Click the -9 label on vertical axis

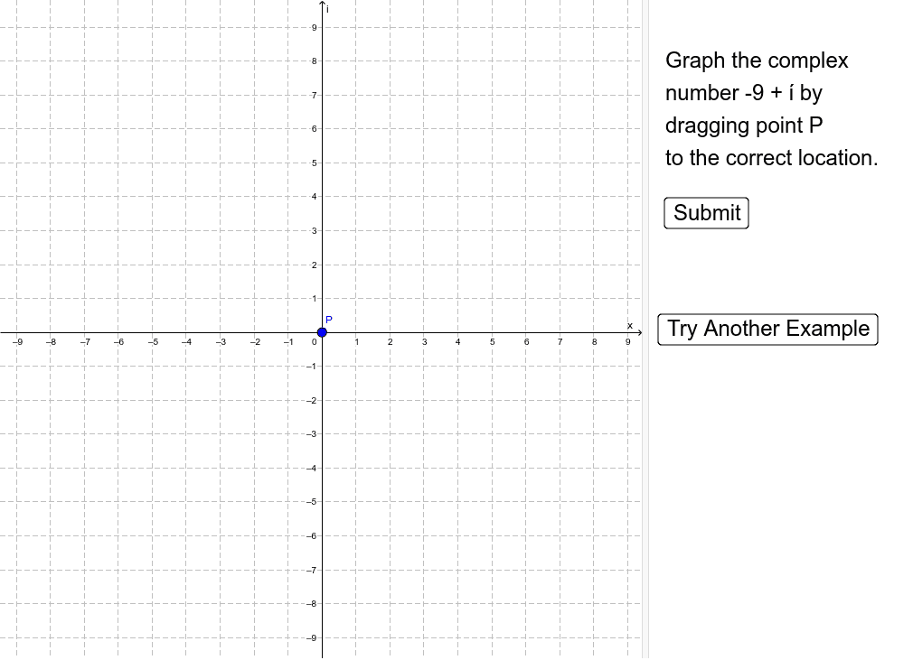[312, 638]
